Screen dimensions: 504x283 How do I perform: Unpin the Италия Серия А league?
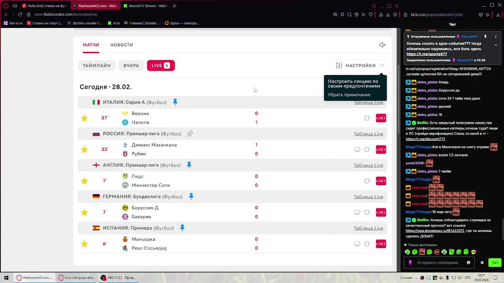click(175, 102)
